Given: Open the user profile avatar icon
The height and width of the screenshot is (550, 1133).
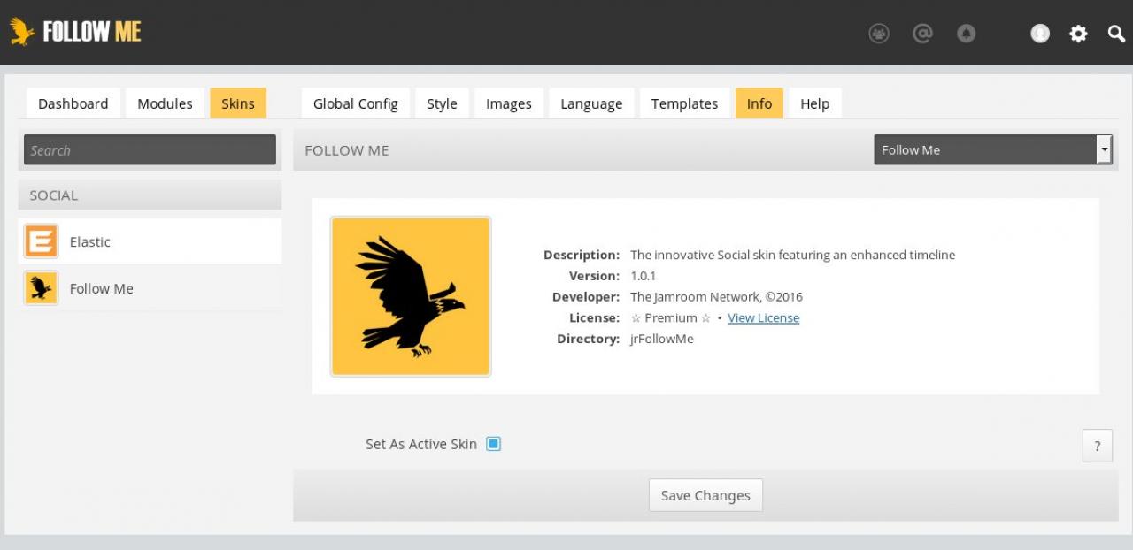Looking at the screenshot, I should (1040, 34).
